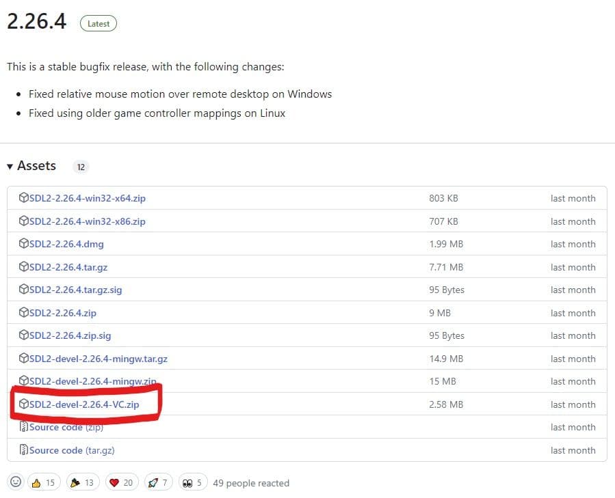
Task: Click package icon beside SDL2-2.26.4-win32-x86.zip
Action: pos(24,221)
